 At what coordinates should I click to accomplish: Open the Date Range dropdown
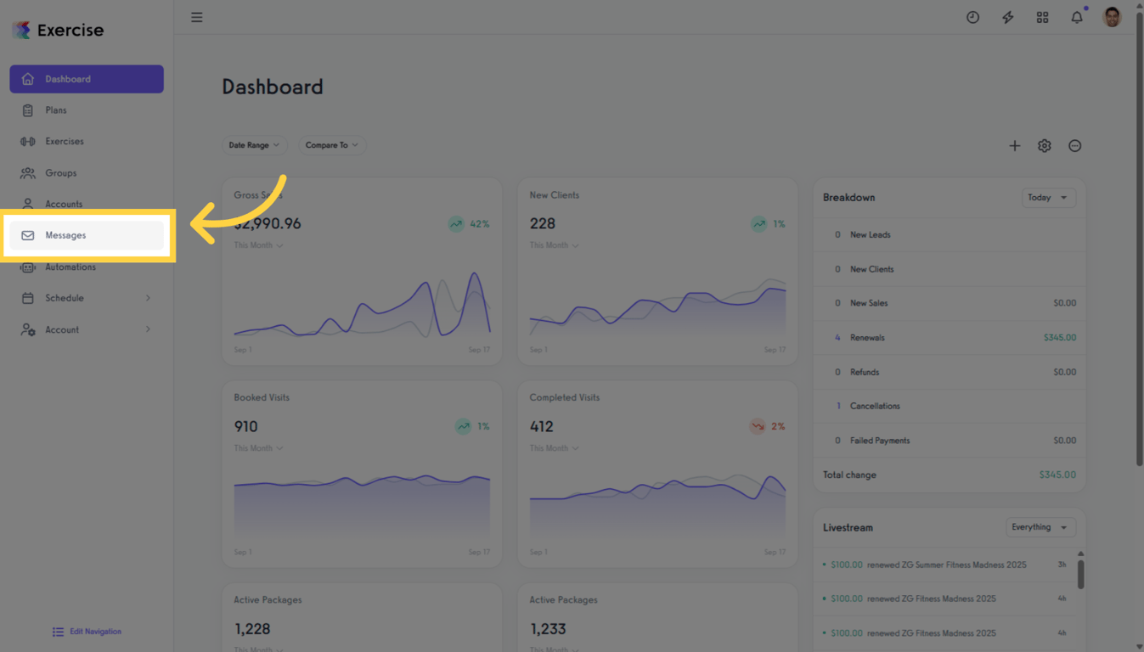click(x=254, y=145)
